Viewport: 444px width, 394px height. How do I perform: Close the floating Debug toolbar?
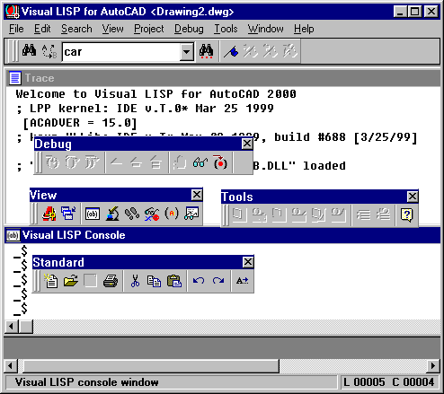[247, 144]
